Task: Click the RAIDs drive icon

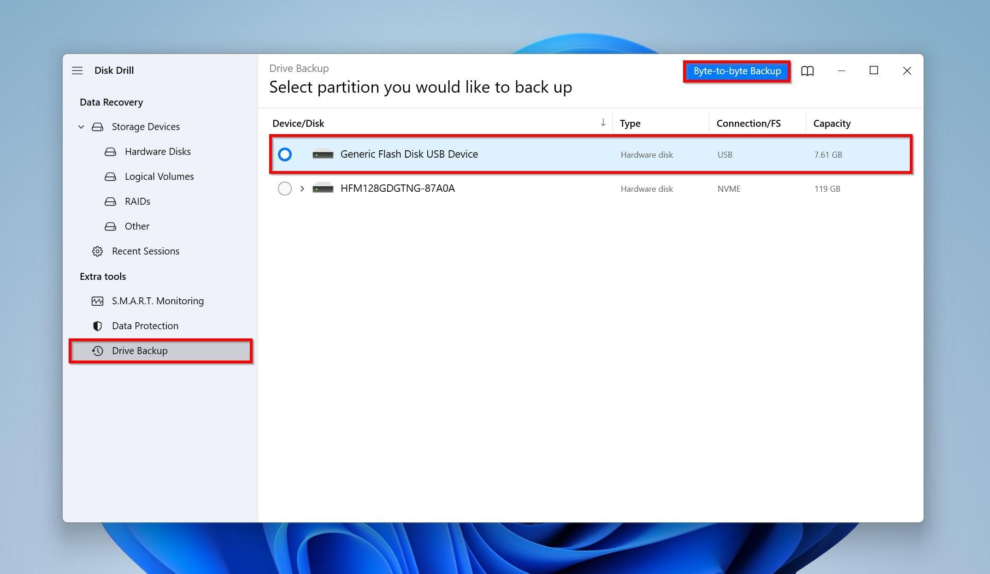Action: click(110, 201)
